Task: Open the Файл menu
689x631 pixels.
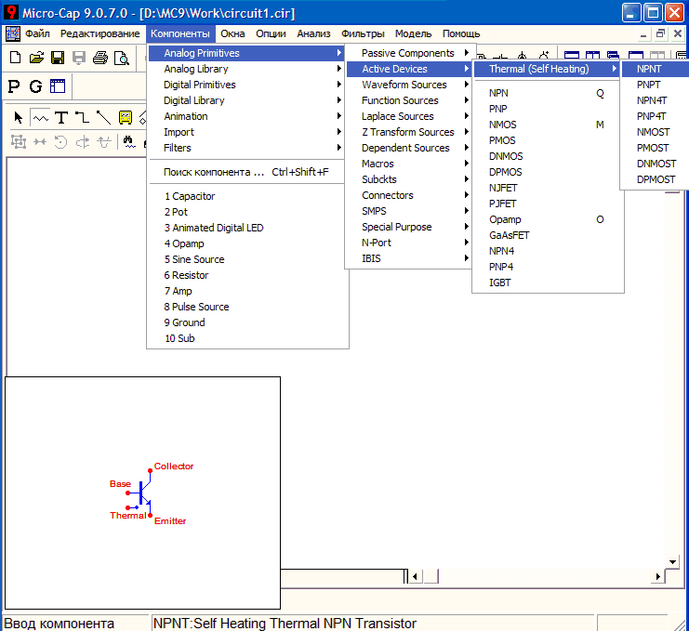Action: (37, 33)
